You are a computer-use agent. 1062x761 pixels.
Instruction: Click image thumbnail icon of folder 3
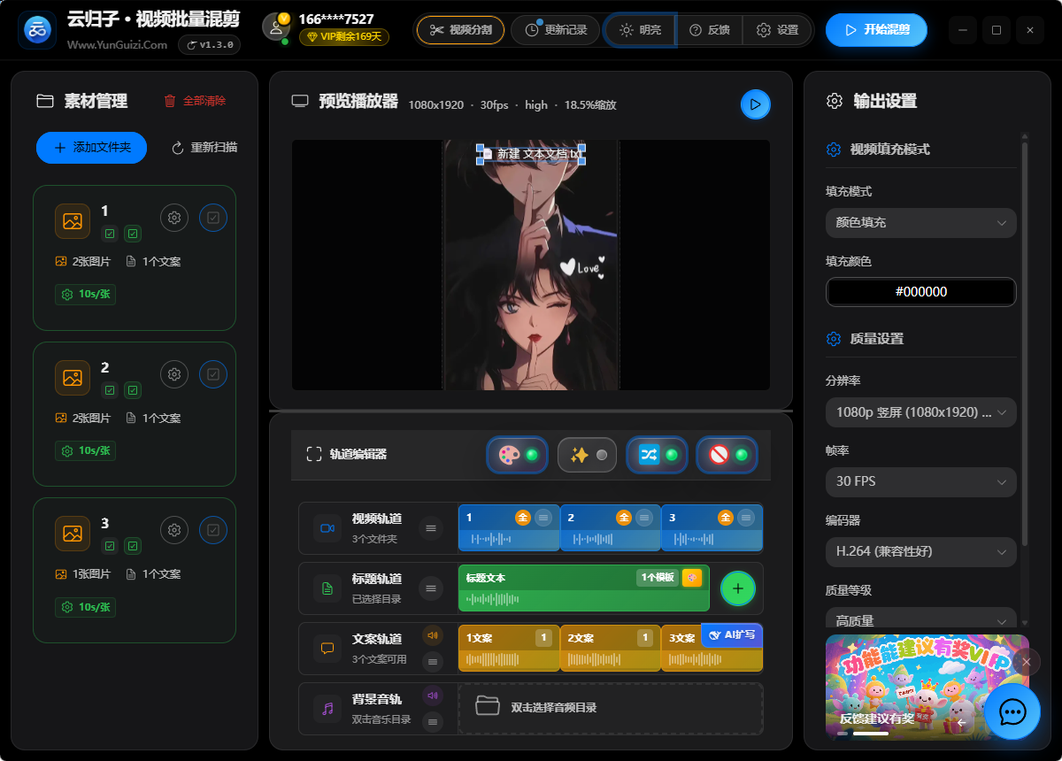pos(73,534)
